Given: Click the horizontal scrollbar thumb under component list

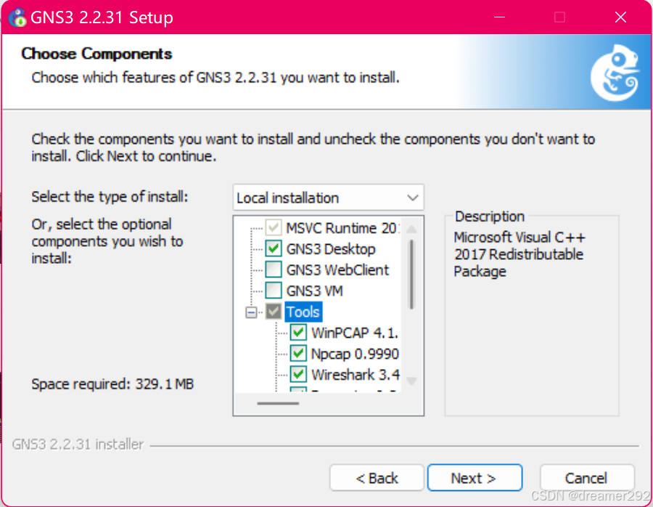Looking at the screenshot, I should (278, 403).
